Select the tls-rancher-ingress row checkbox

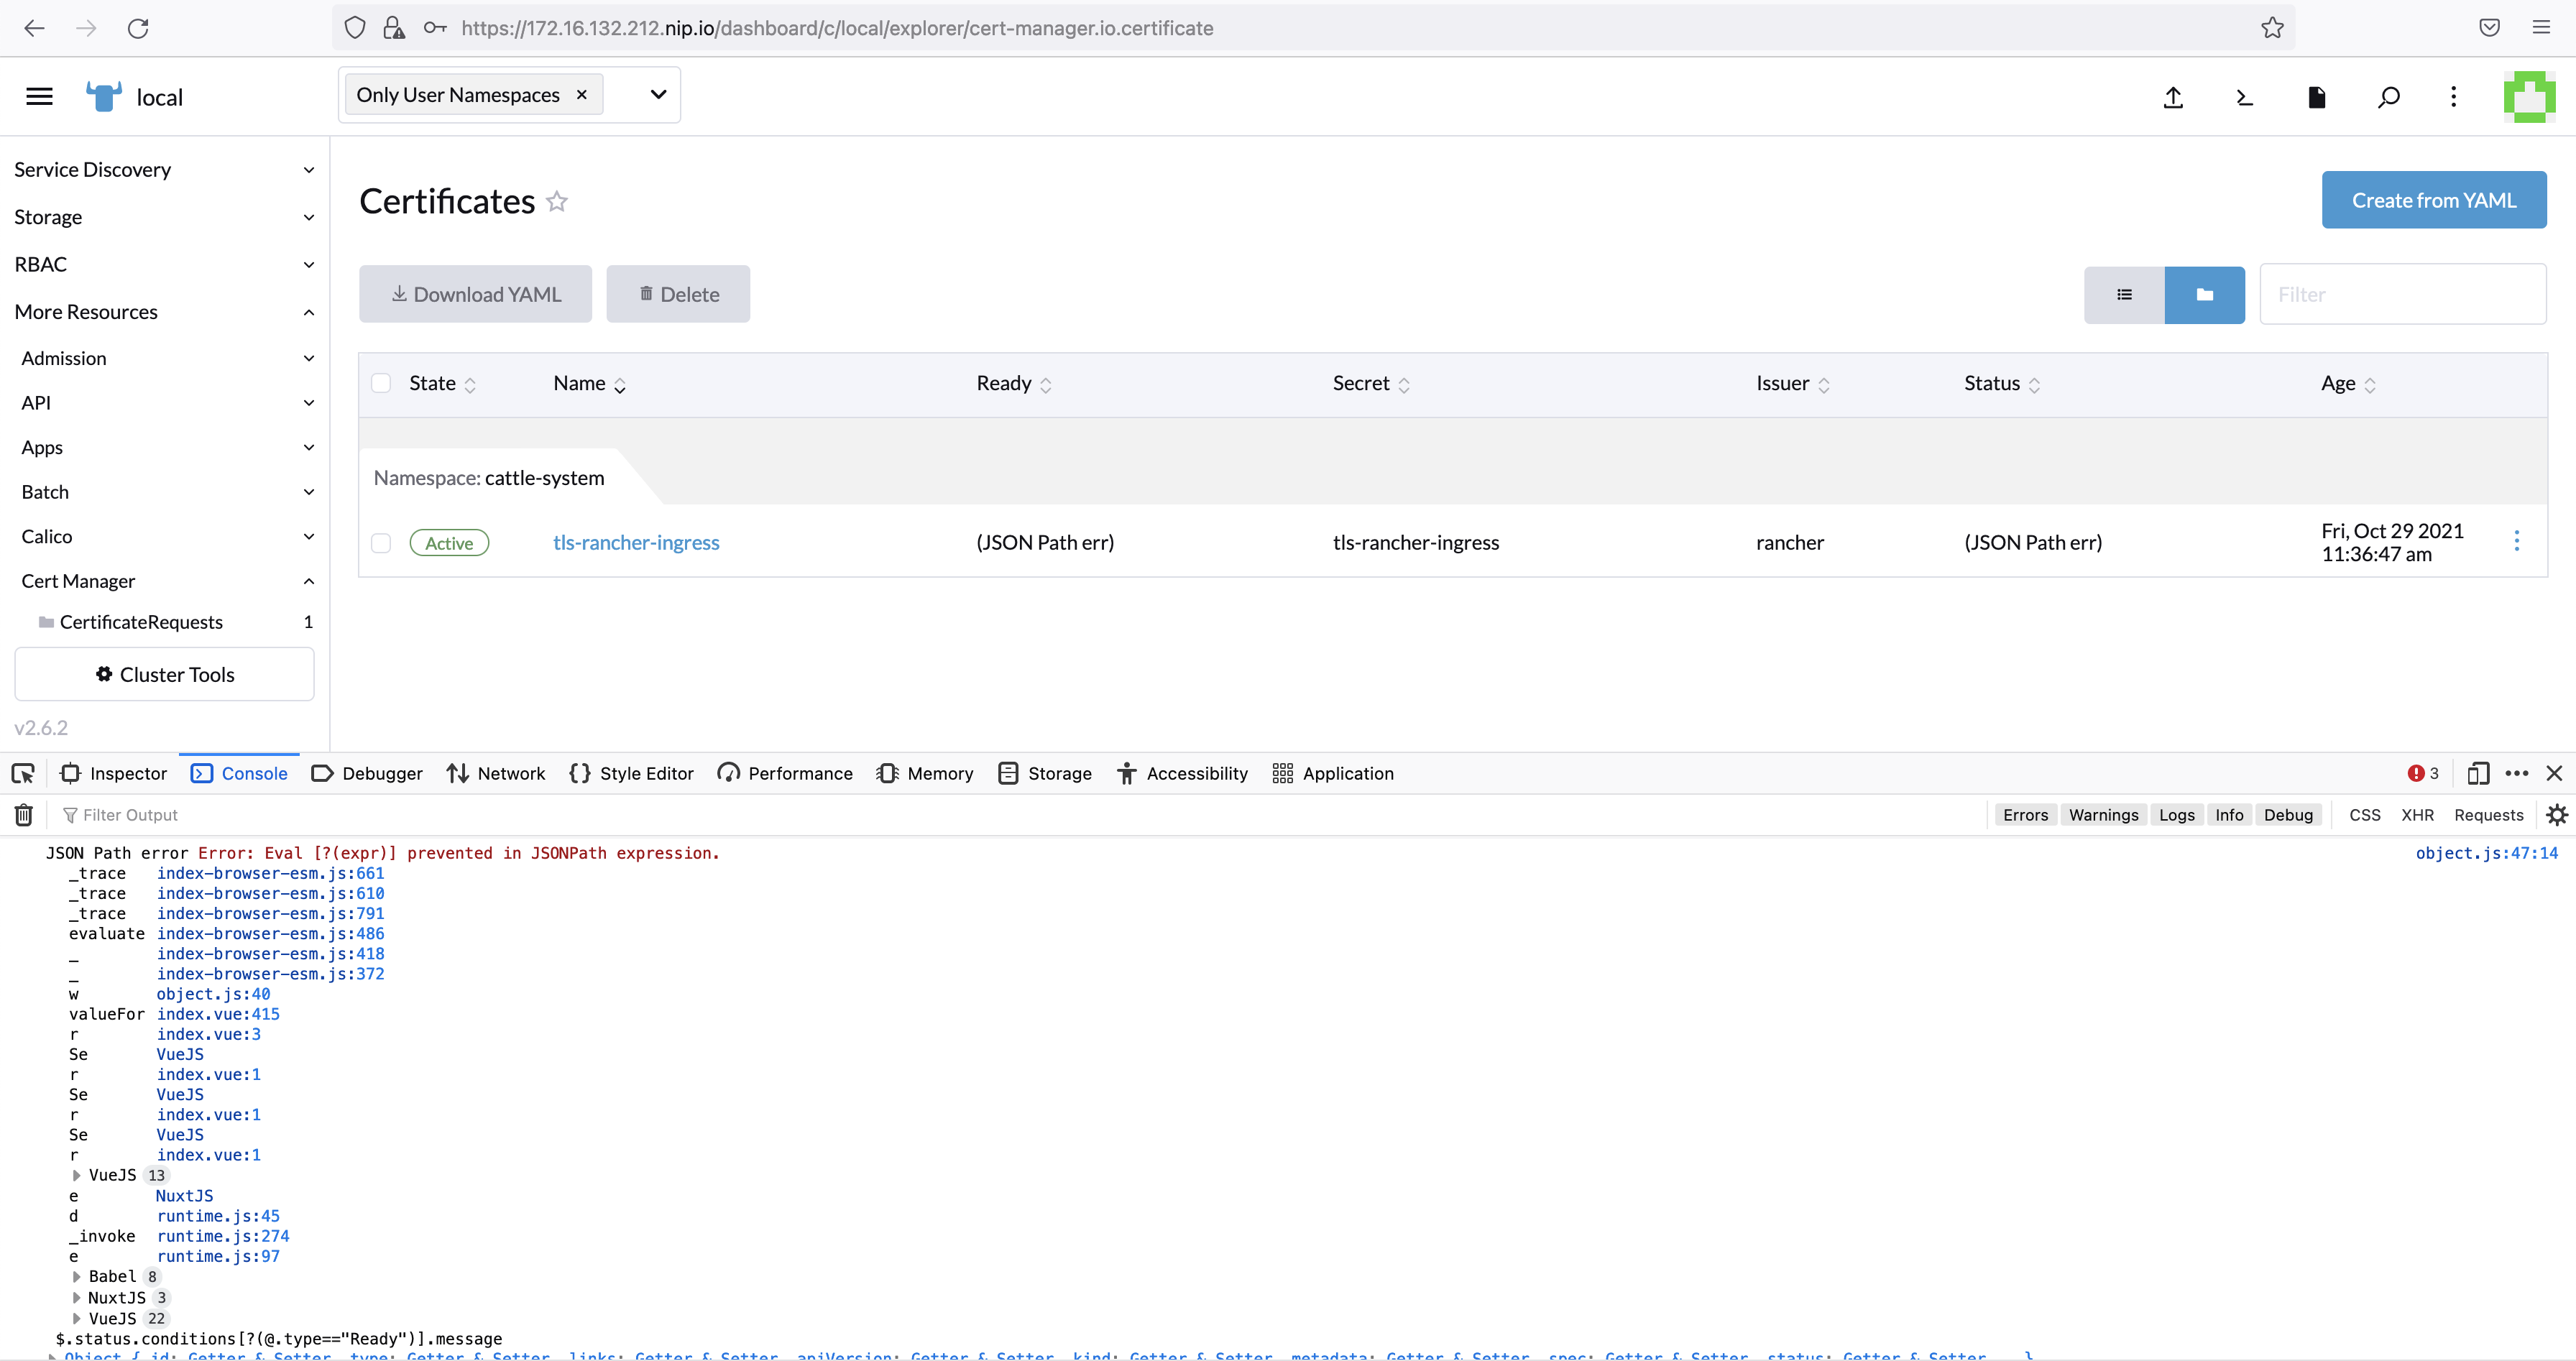tap(381, 543)
